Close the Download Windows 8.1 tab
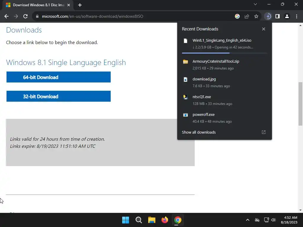303x227 pixels. [x=69, y=5]
